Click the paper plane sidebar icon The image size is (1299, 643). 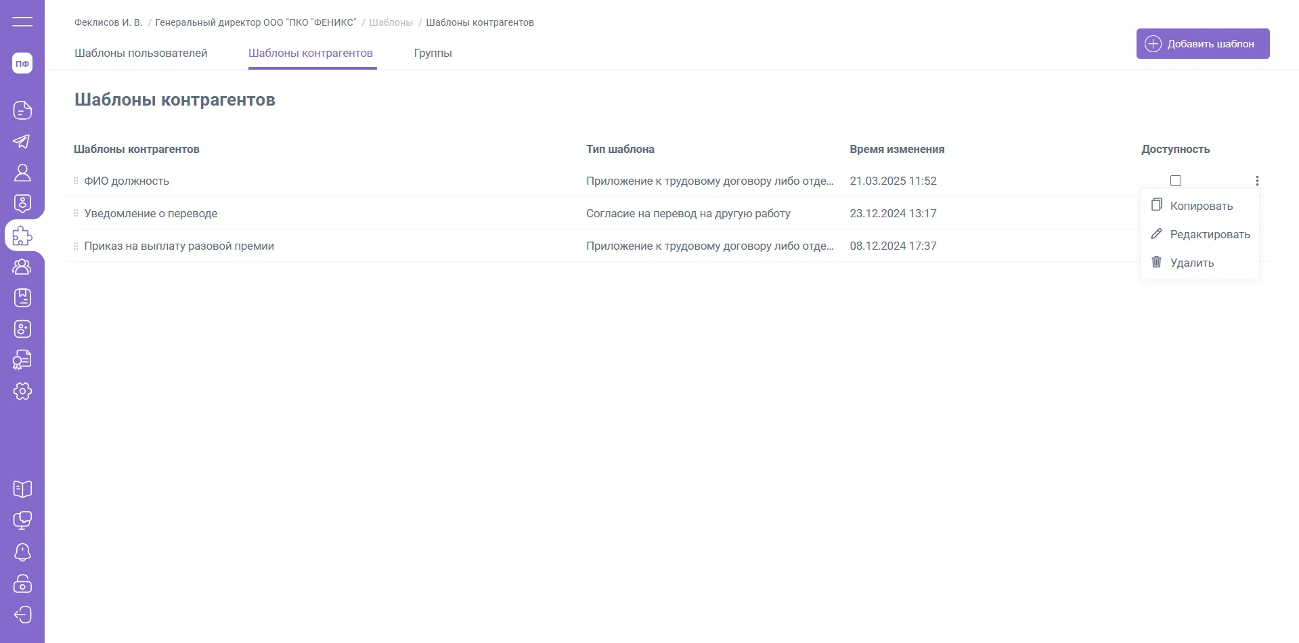click(x=22, y=141)
